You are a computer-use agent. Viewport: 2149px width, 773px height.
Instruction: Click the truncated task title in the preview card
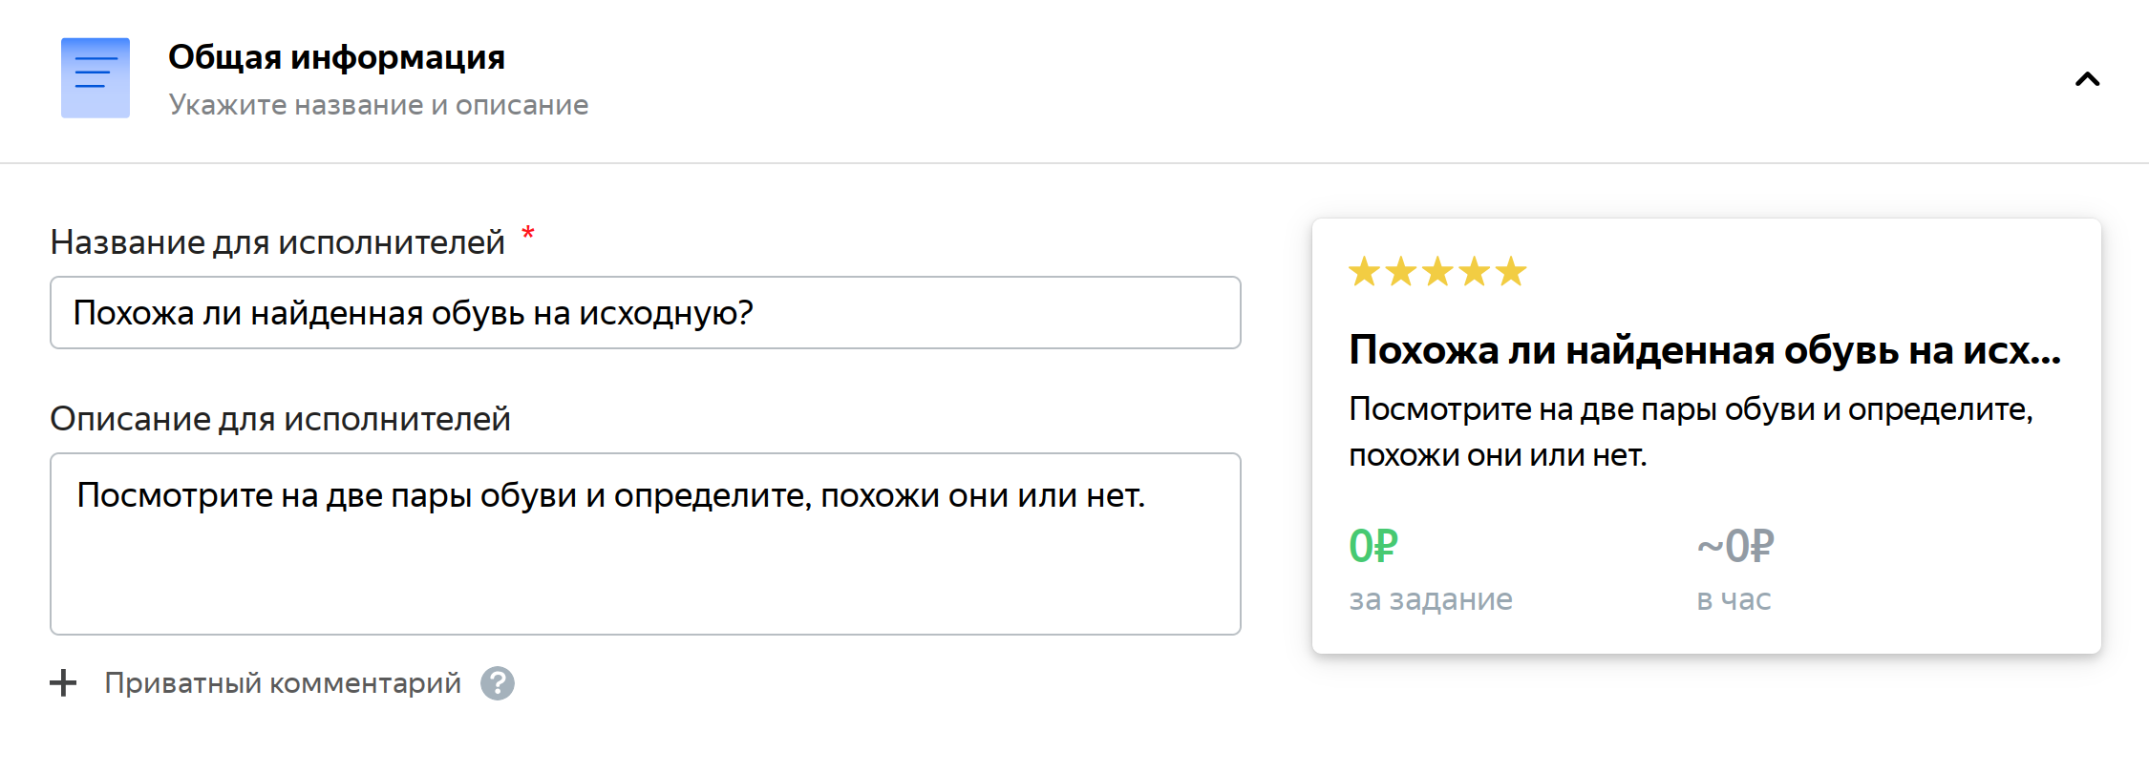(1705, 351)
